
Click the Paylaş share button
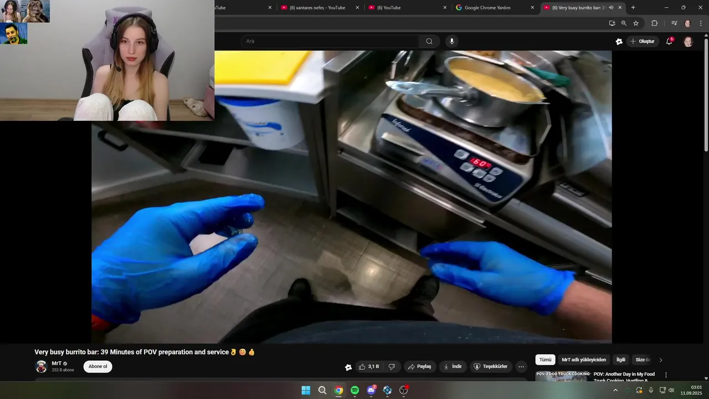419,367
